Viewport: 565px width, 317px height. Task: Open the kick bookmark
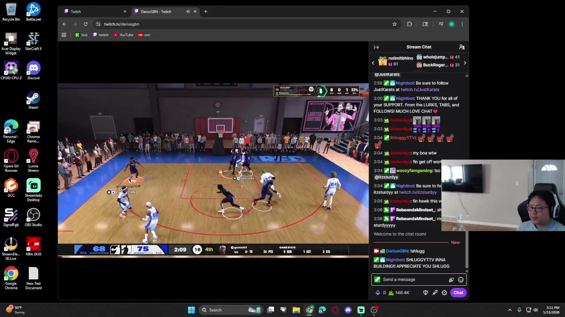(81, 35)
